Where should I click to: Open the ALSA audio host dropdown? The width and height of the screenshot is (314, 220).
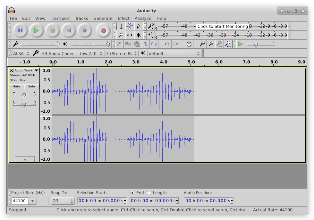(21, 53)
